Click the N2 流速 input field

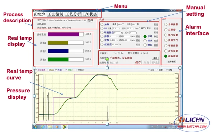pyautogui.click(x=130, y=28)
